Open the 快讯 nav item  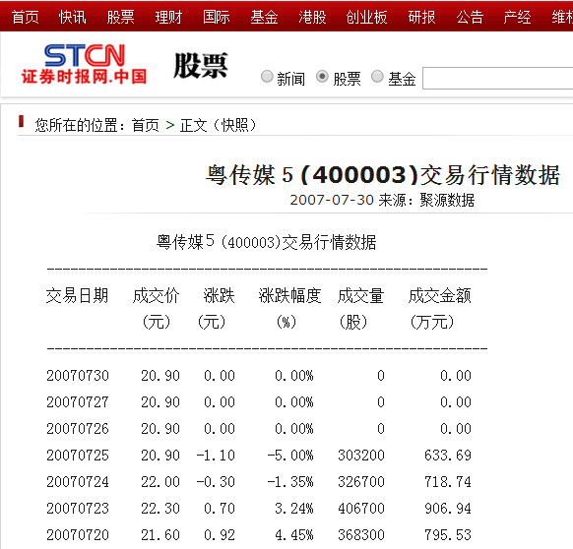pos(72,17)
